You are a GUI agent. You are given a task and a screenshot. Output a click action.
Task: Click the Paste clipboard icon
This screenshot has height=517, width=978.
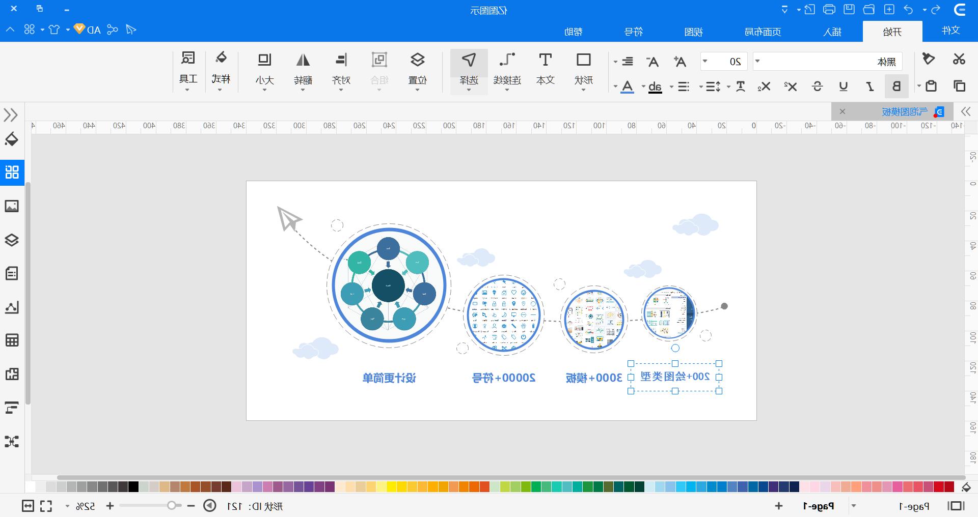[x=931, y=86]
